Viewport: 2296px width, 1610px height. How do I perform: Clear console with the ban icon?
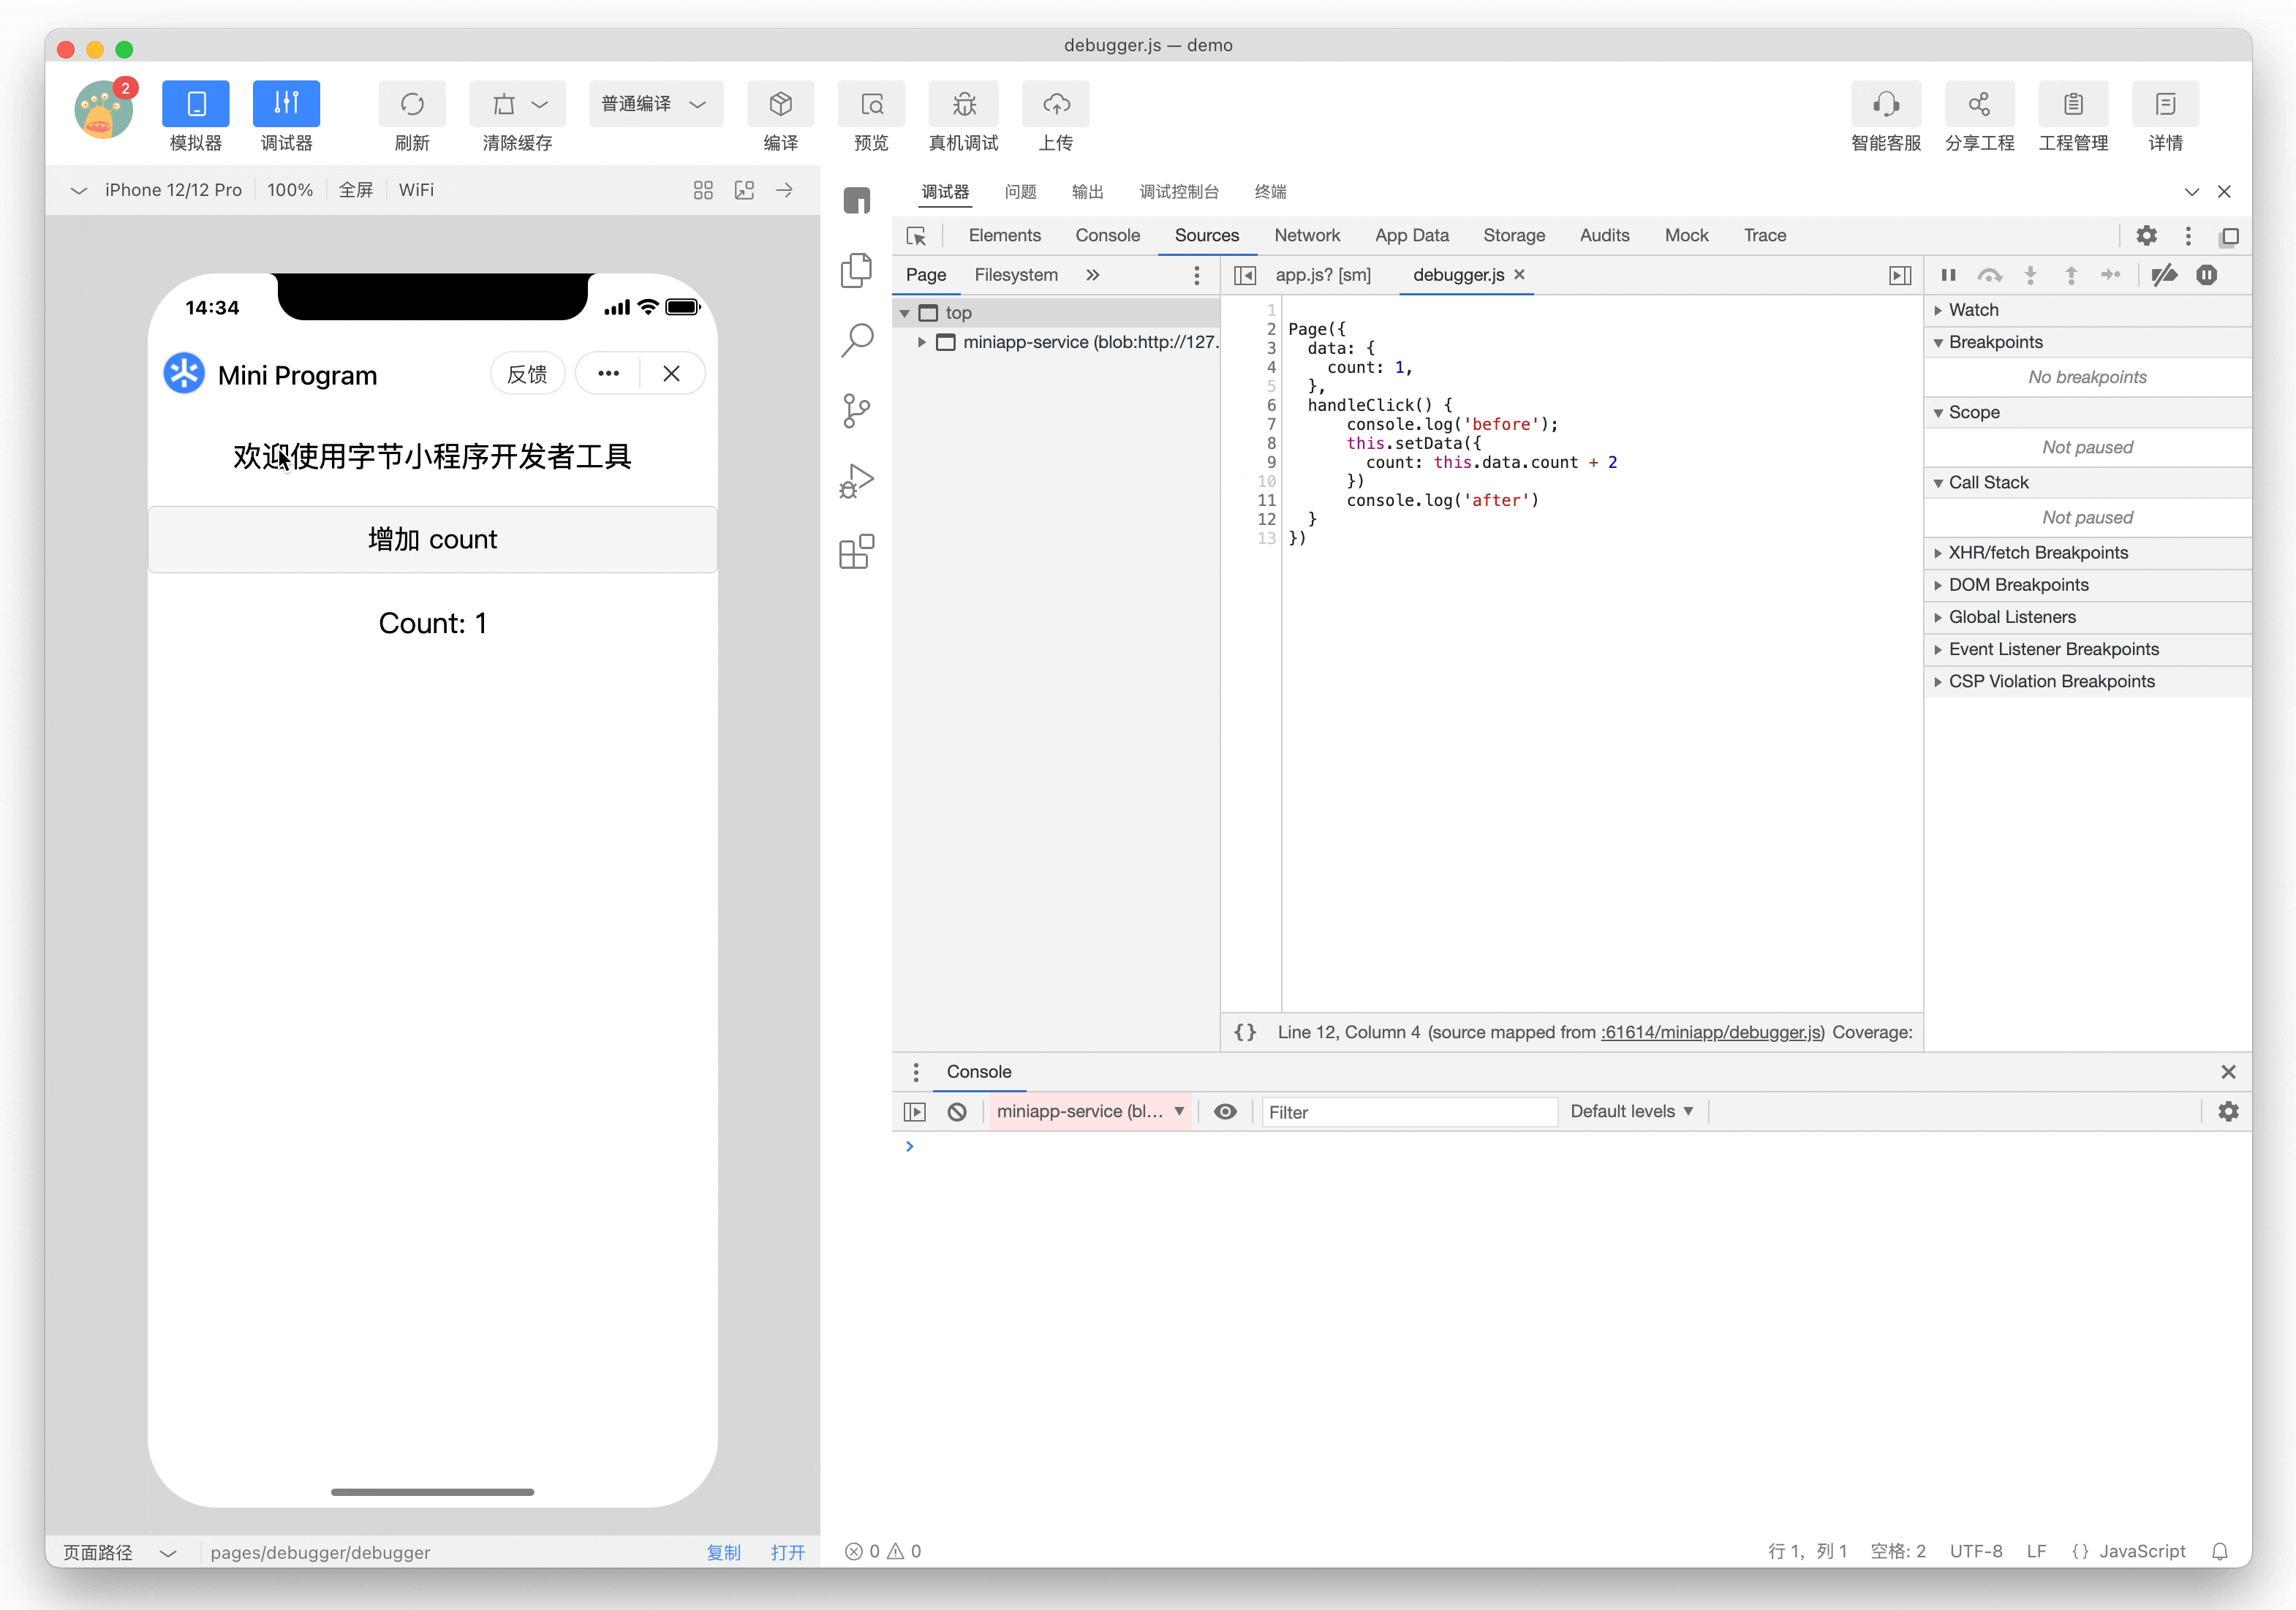[x=957, y=1112]
